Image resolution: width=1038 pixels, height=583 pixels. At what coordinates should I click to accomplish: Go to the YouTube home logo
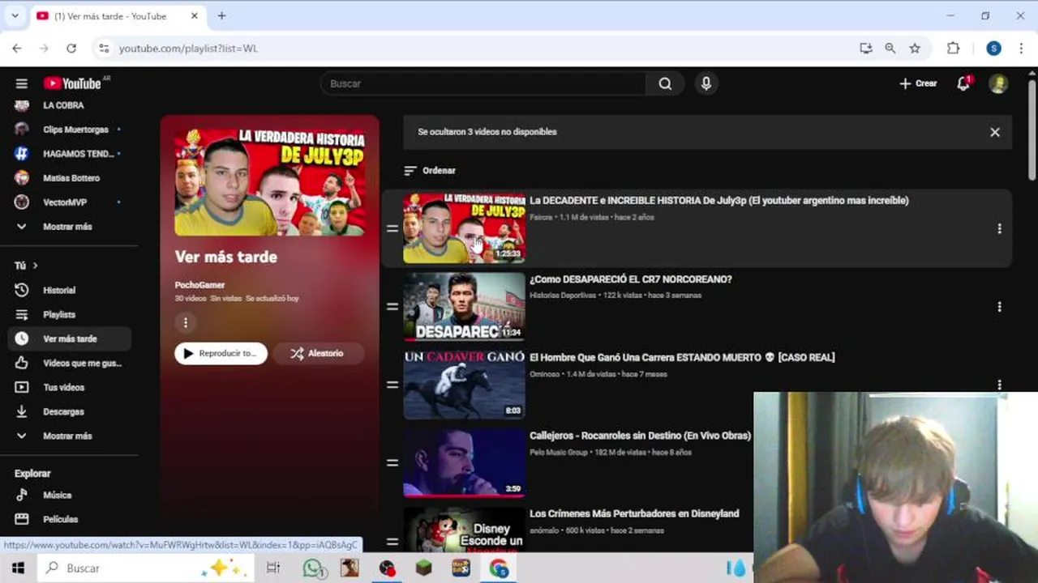pos(73,83)
